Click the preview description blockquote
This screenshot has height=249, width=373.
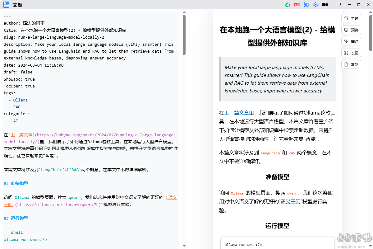point(277,79)
